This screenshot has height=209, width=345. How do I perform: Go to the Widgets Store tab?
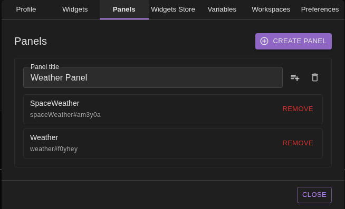(173, 9)
